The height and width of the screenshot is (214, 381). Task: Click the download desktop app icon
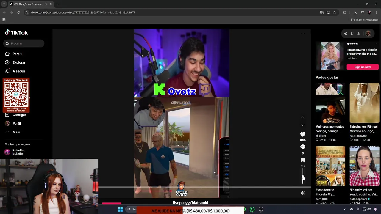pos(359,34)
